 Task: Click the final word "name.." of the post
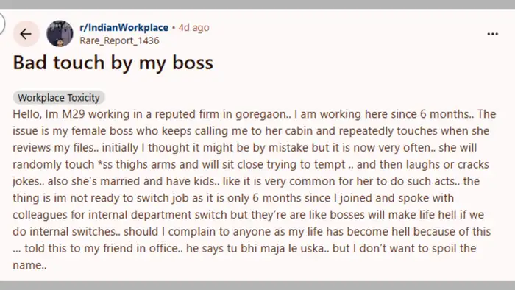click(x=29, y=265)
